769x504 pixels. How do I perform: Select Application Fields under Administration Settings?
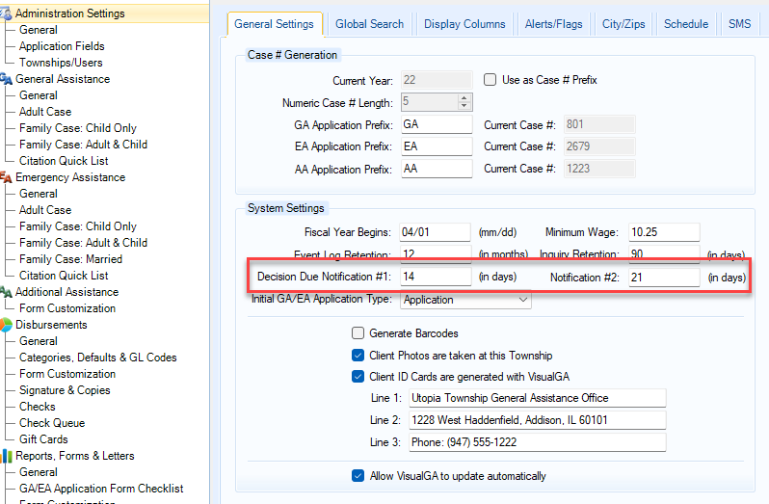click(62, 46)
